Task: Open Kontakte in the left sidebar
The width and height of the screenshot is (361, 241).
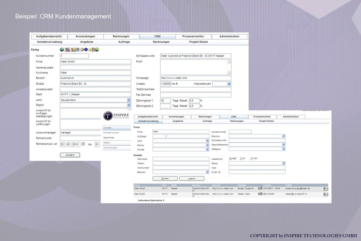Action: tap(116, 128)
